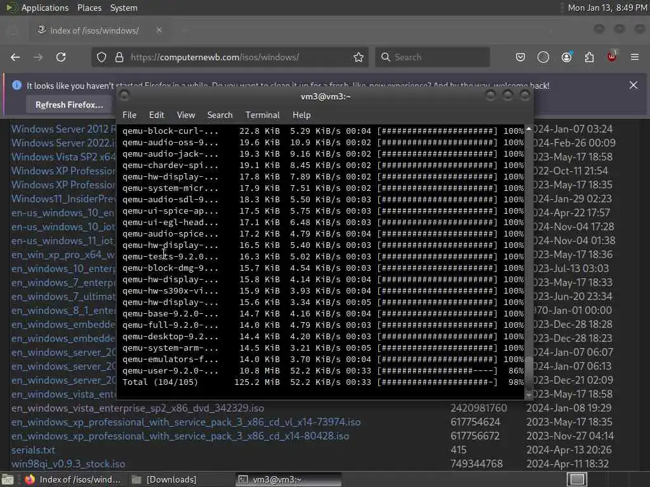Click the file size 749344768
650x487 pixels.
(477, 464)
